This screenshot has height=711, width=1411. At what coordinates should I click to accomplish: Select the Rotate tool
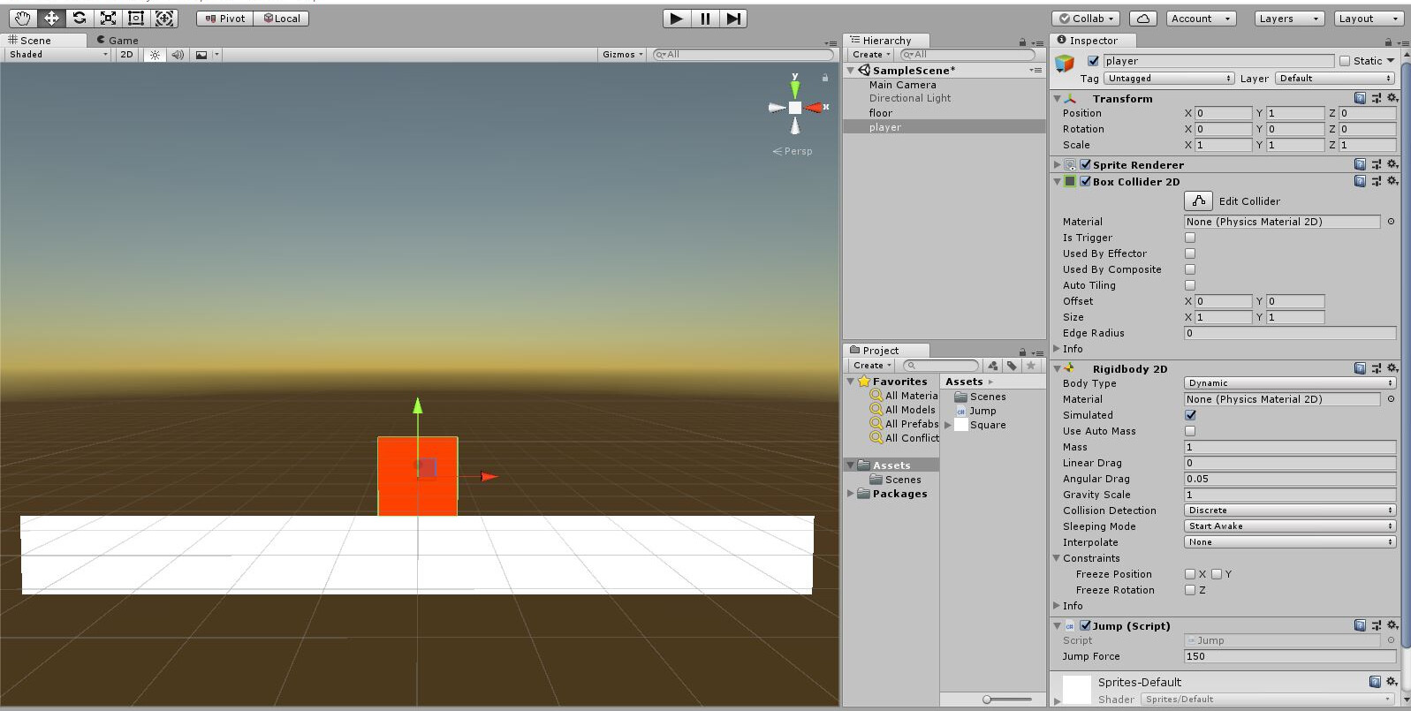pyautogui.click(x=80, y=18)
